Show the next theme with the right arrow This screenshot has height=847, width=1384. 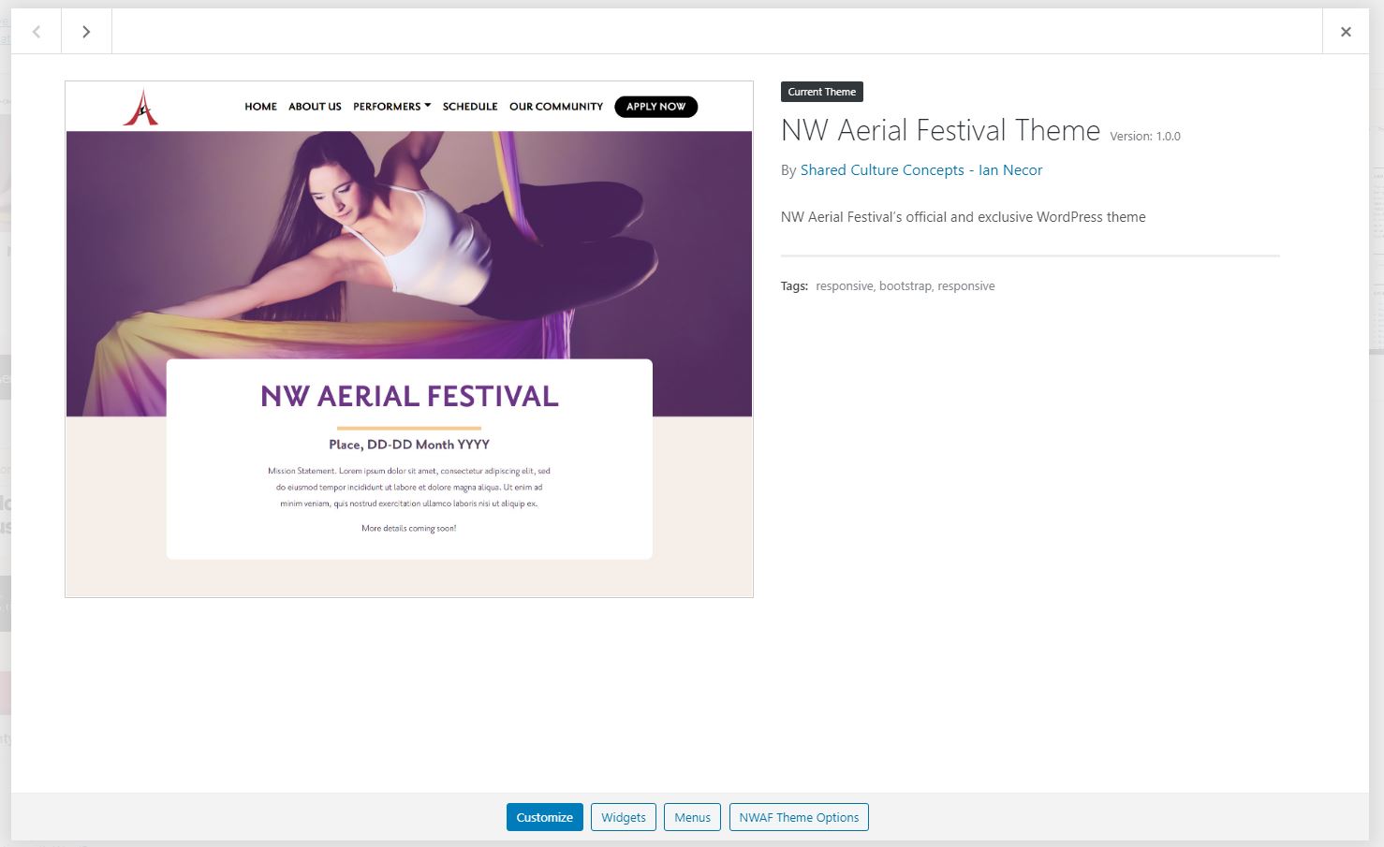pyautogui.click(x=86, y=32)
